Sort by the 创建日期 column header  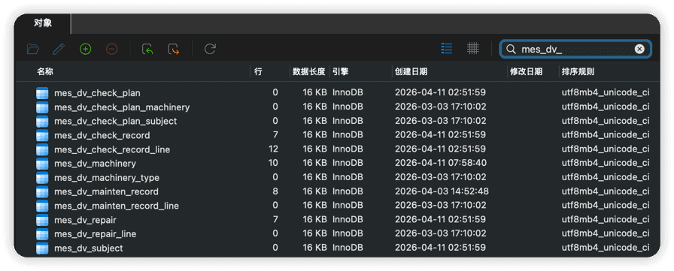pyautogui.click(x=411, y=71)
